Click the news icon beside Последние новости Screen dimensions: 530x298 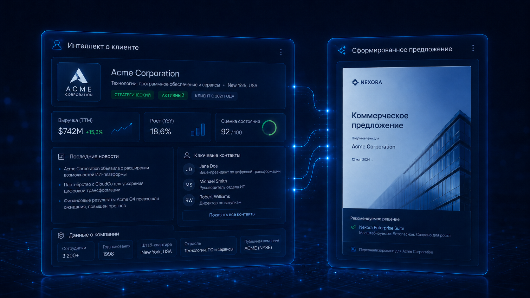[61, 156]
